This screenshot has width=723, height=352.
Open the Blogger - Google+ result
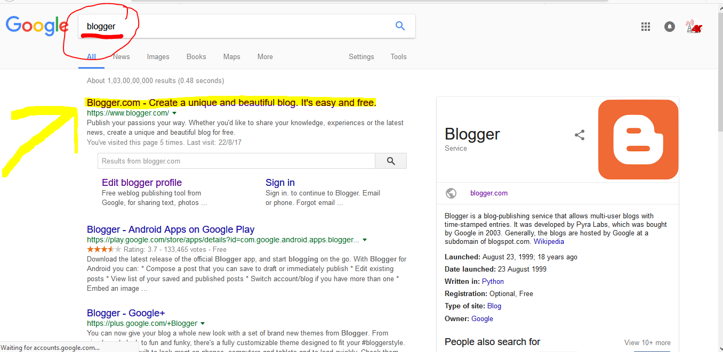pos(126,313)
